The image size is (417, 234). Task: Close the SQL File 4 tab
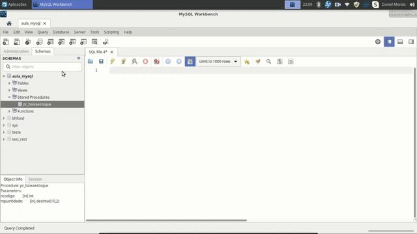111,52
